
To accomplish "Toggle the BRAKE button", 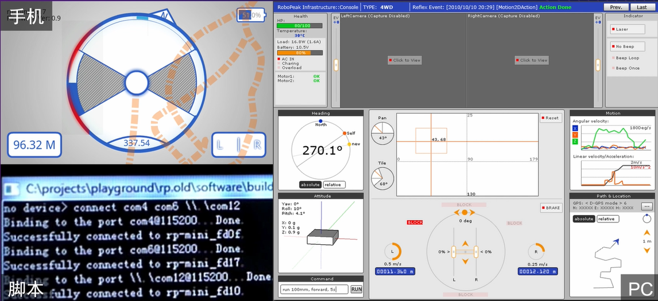I will point(550,208).
